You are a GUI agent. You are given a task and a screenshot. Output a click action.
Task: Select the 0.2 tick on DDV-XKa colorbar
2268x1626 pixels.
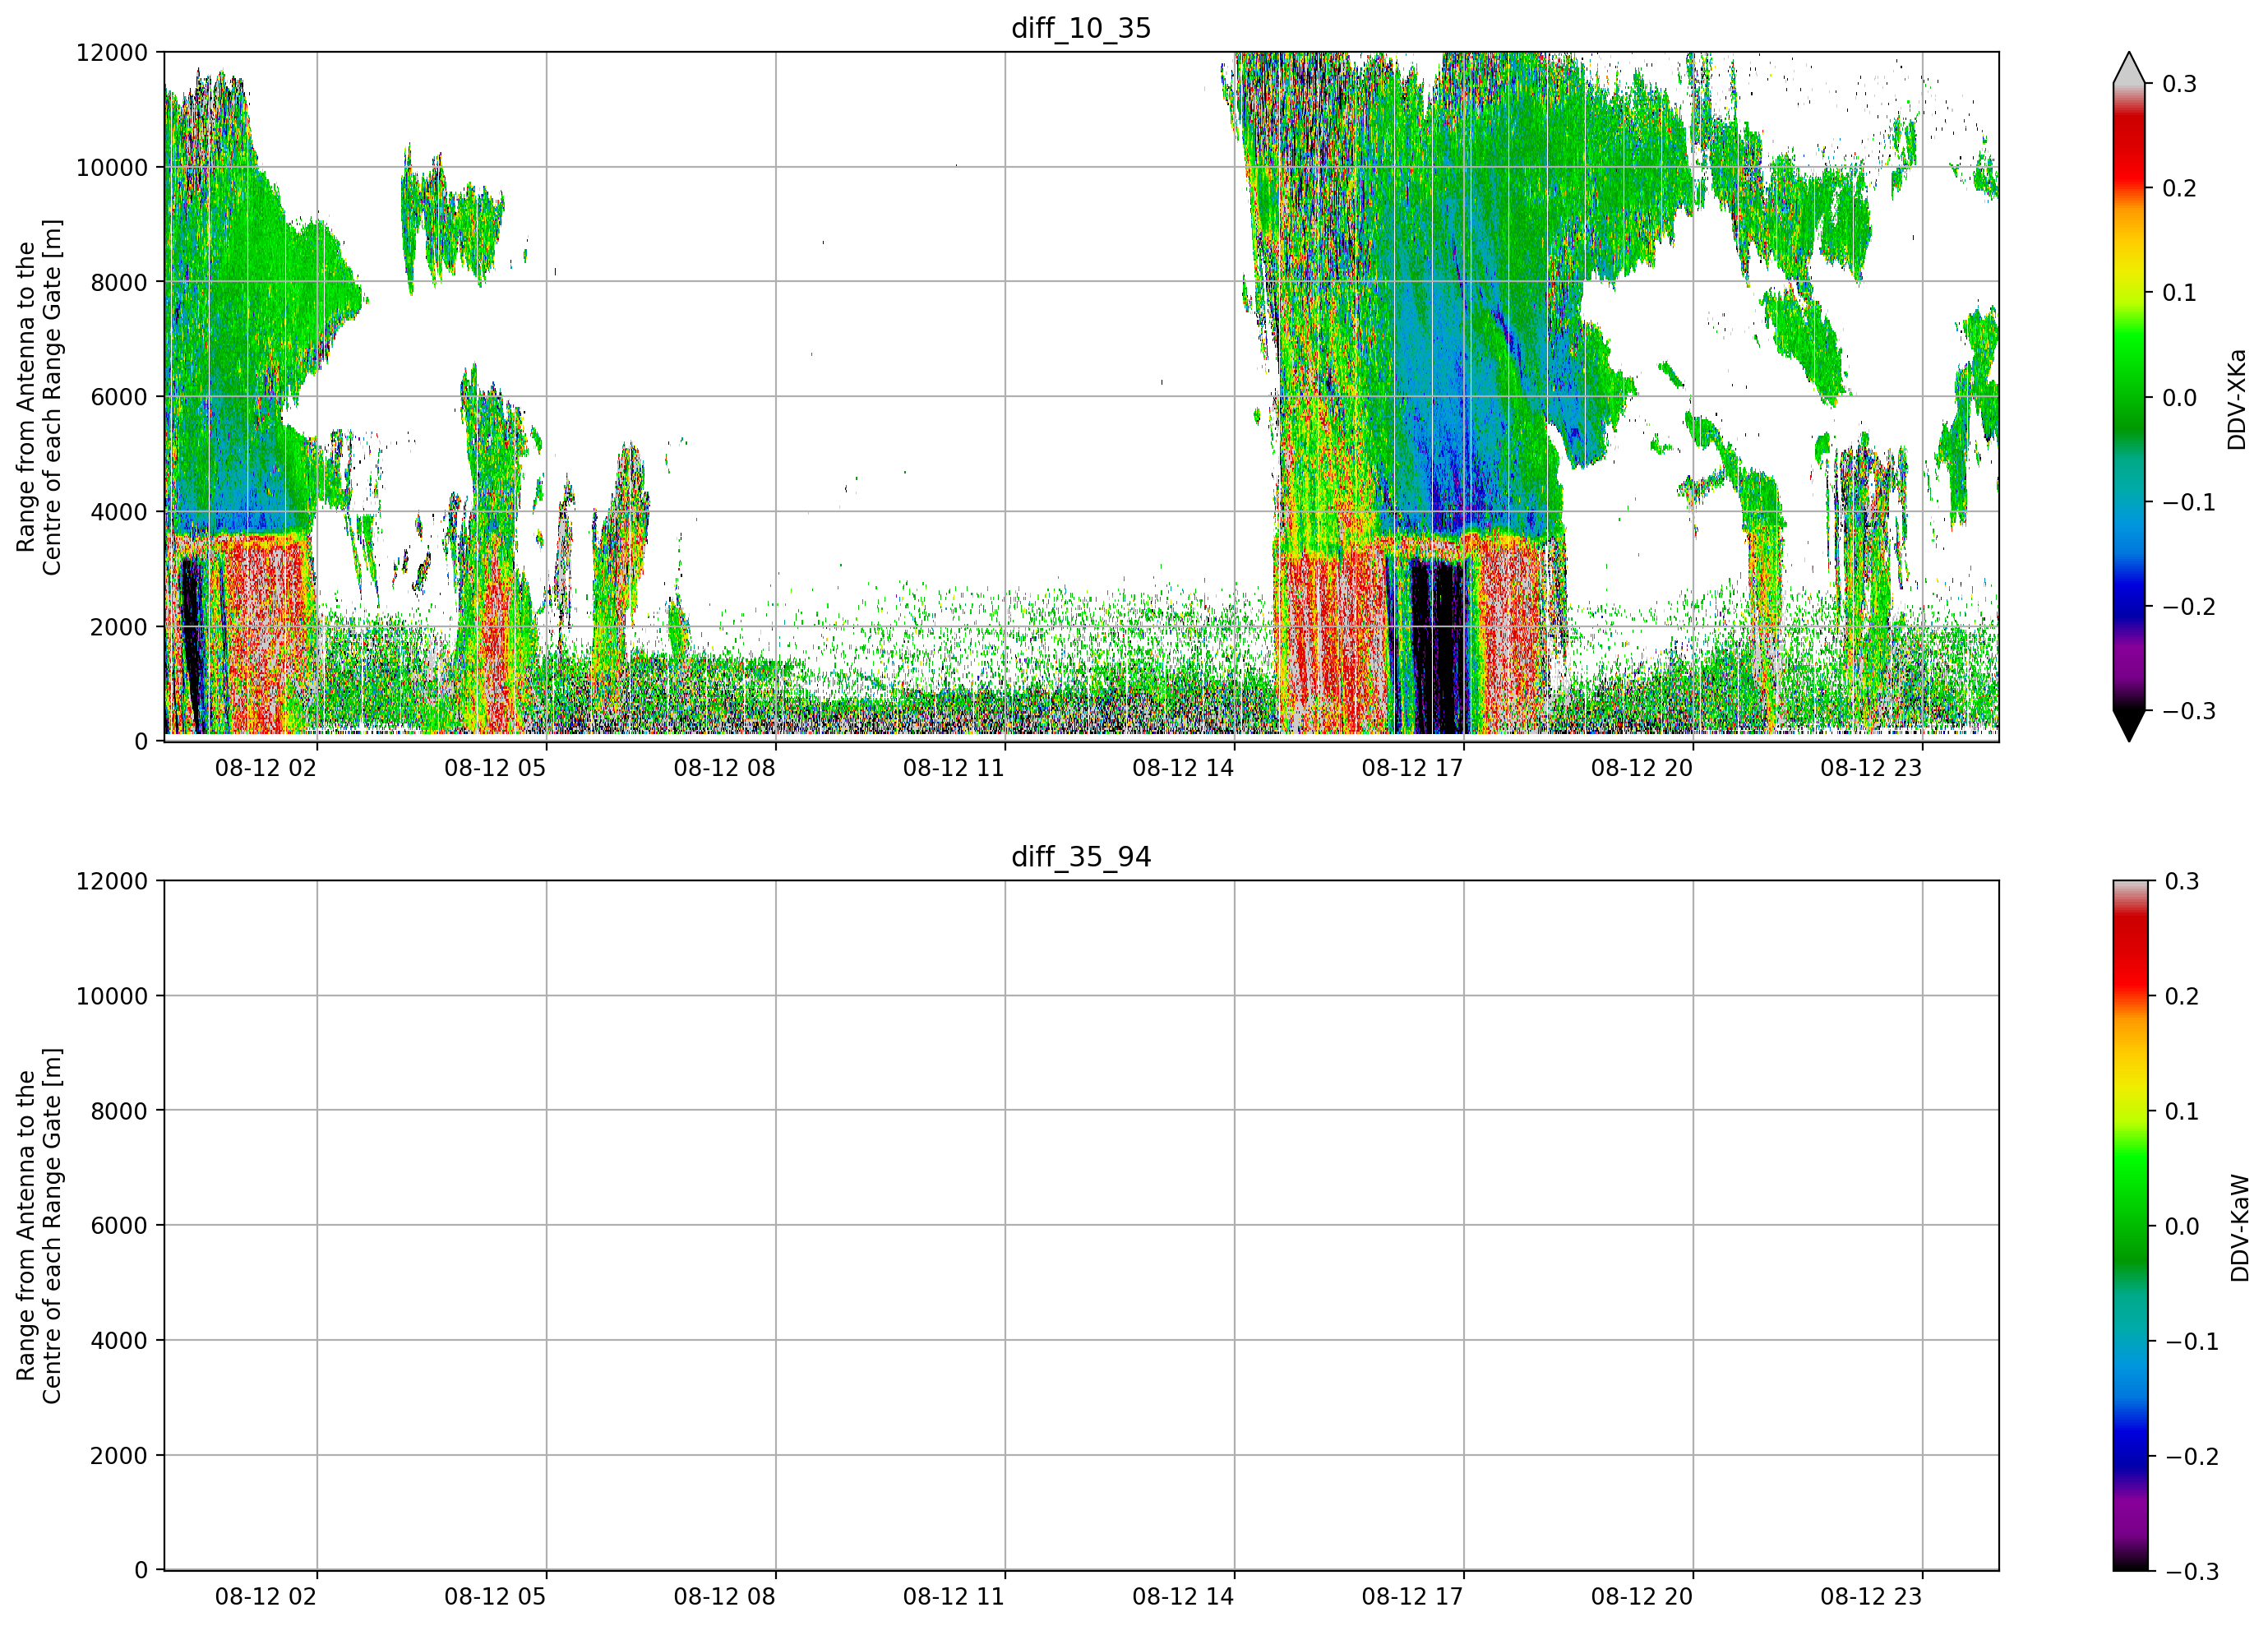[x=2179, y=188]
